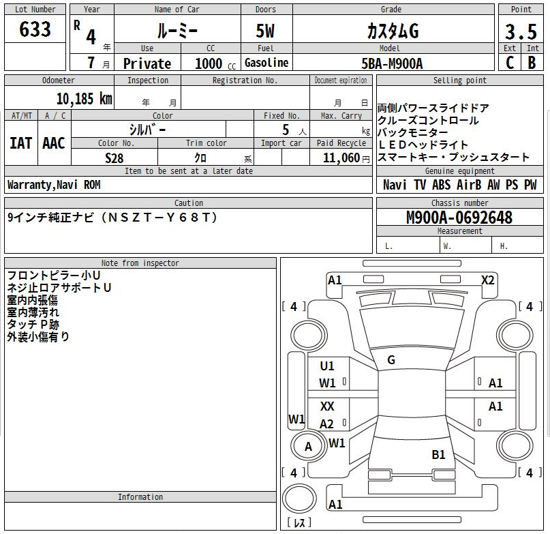The width and height of the screenshot is (550, 534).
Task: Click the A2 scratch mark on diagram
Action: tap(326, 424)
